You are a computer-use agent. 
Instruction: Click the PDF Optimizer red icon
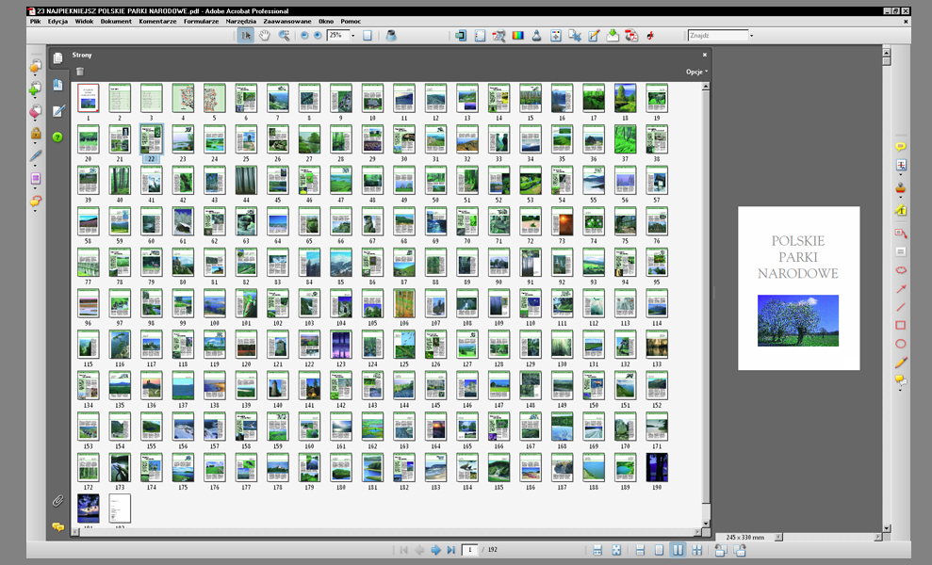[630, 36]
